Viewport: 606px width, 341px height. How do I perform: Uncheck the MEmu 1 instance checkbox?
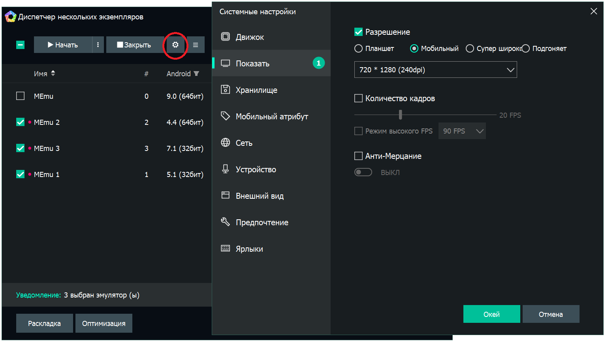21,174
